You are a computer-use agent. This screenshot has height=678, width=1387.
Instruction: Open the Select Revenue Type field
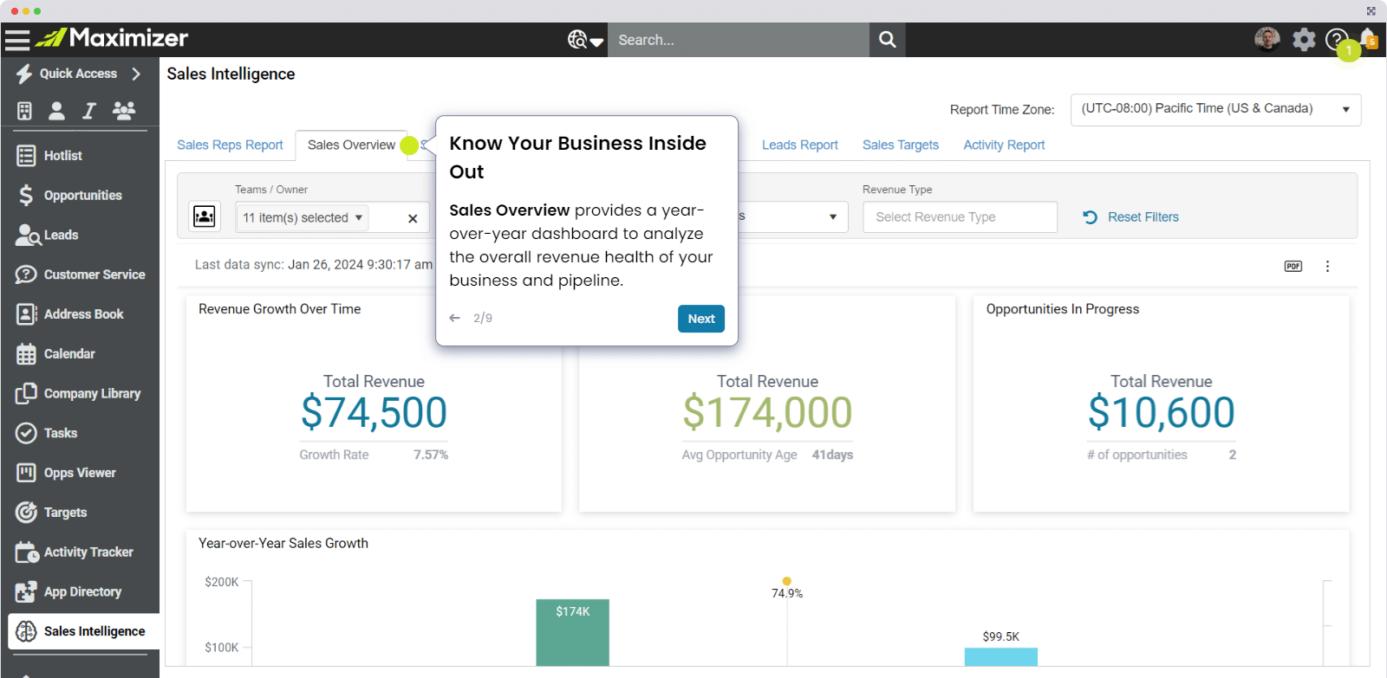point(960,217)
